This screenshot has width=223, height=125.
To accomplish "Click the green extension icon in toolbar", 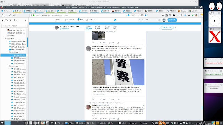I will click(x=192, y=15).
